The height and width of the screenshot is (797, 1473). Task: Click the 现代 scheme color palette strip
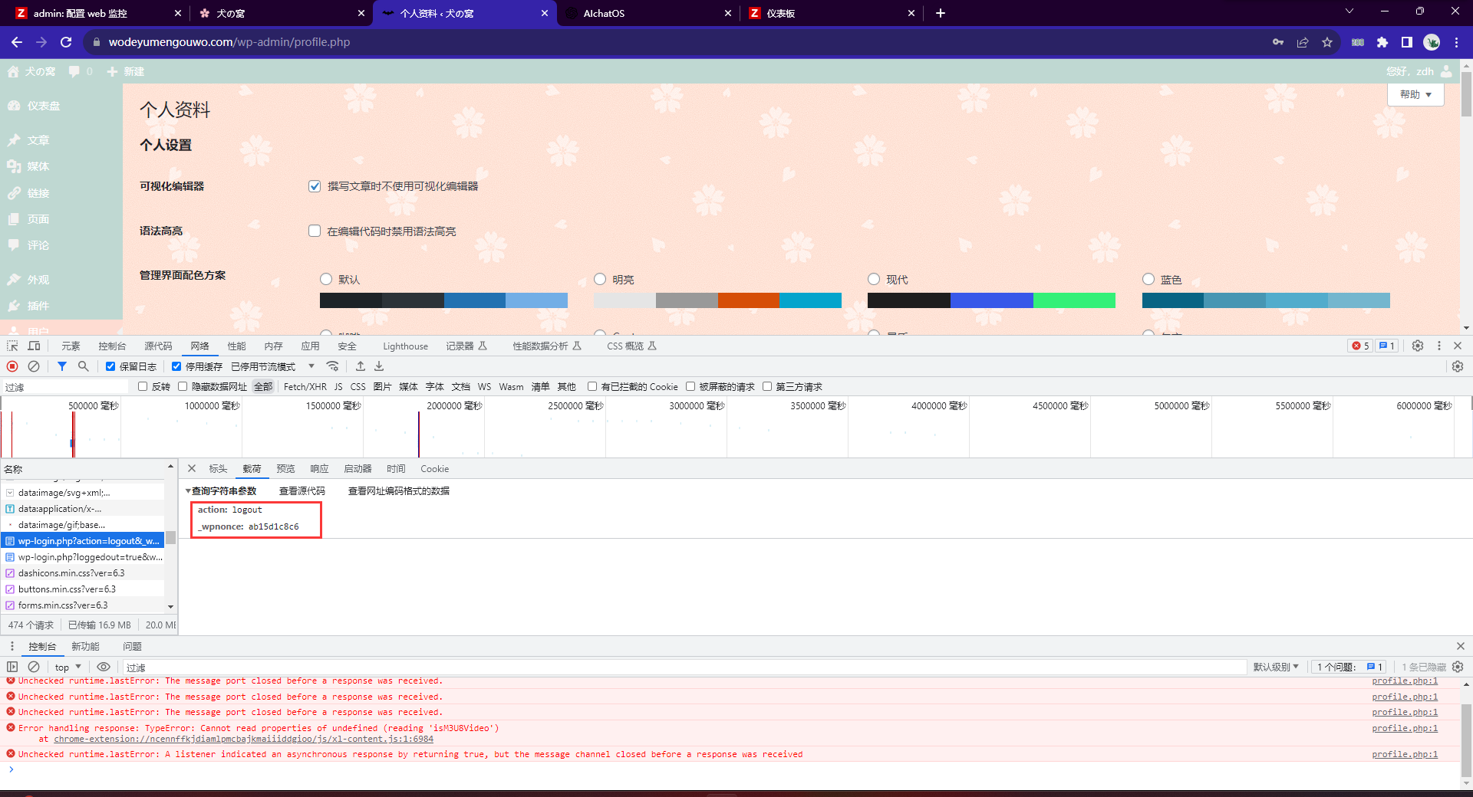click(x=991, y=300)
